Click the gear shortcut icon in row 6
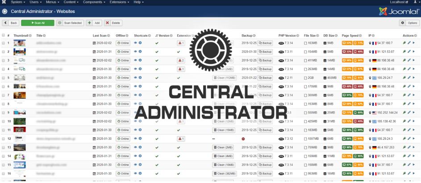 tap(140, 86)
